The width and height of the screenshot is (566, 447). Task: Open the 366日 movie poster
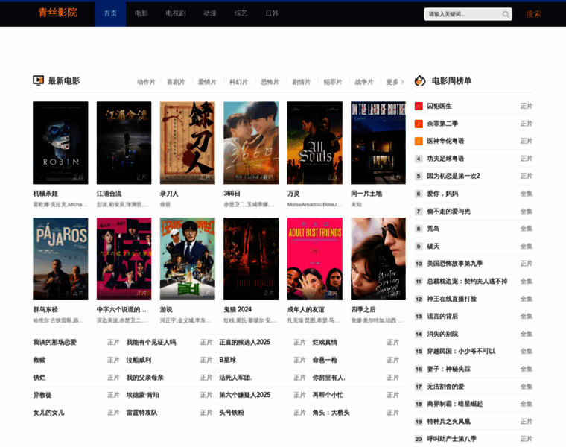251,142
